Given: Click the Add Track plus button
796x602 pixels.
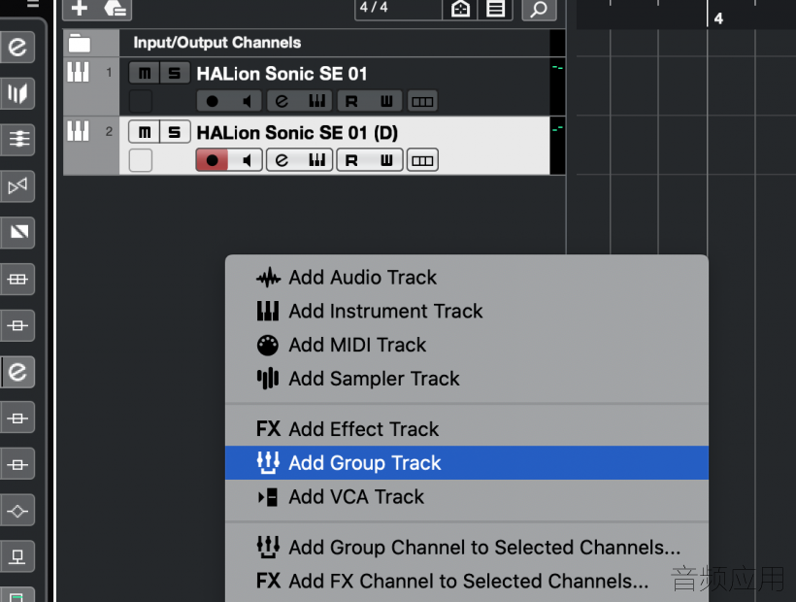Looking at the screenshot, I should [80, 9].
